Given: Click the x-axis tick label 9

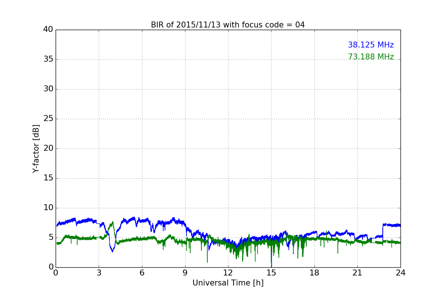Looking at the screenshot, I should pyautogui.click(x=185, y=273).
